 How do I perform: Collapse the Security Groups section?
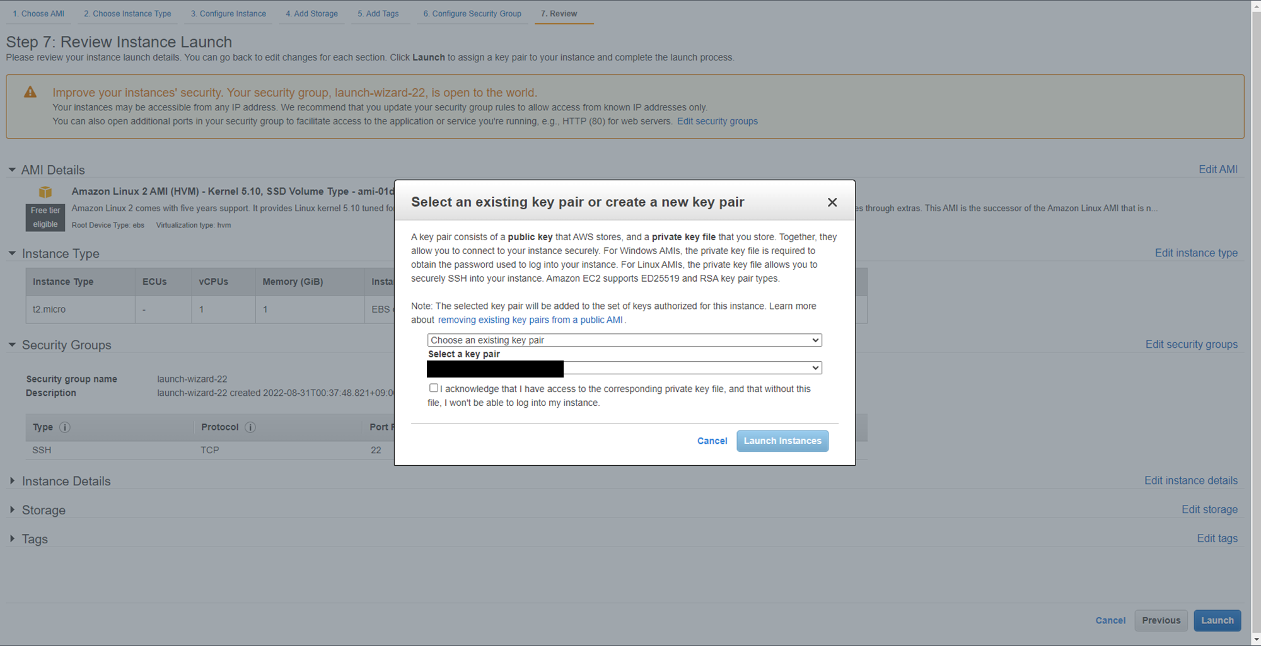pyautogui.click(x=12, y=345)
